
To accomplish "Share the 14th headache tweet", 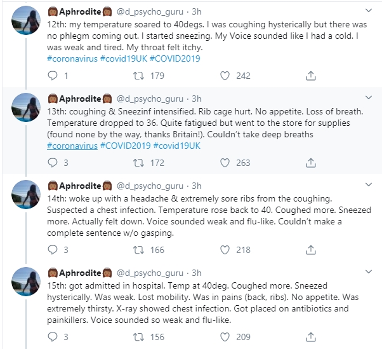I will pyautogui.click(x=311, y=250).
